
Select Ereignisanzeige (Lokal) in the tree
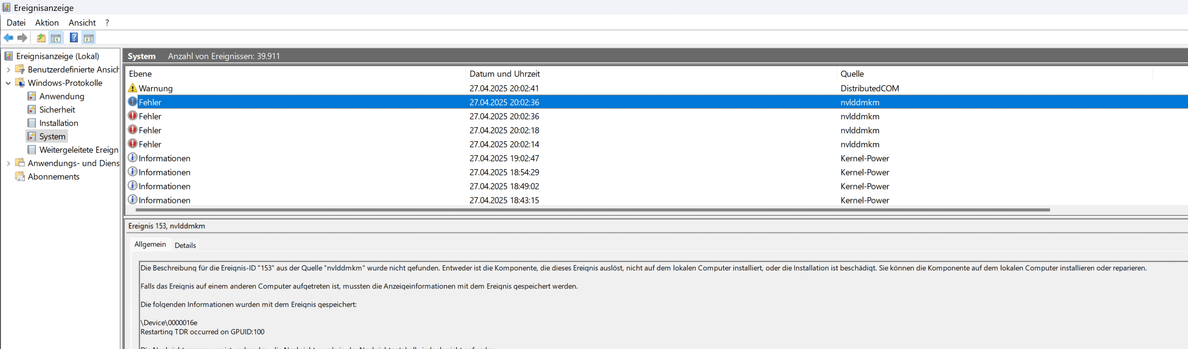[58, 56]
